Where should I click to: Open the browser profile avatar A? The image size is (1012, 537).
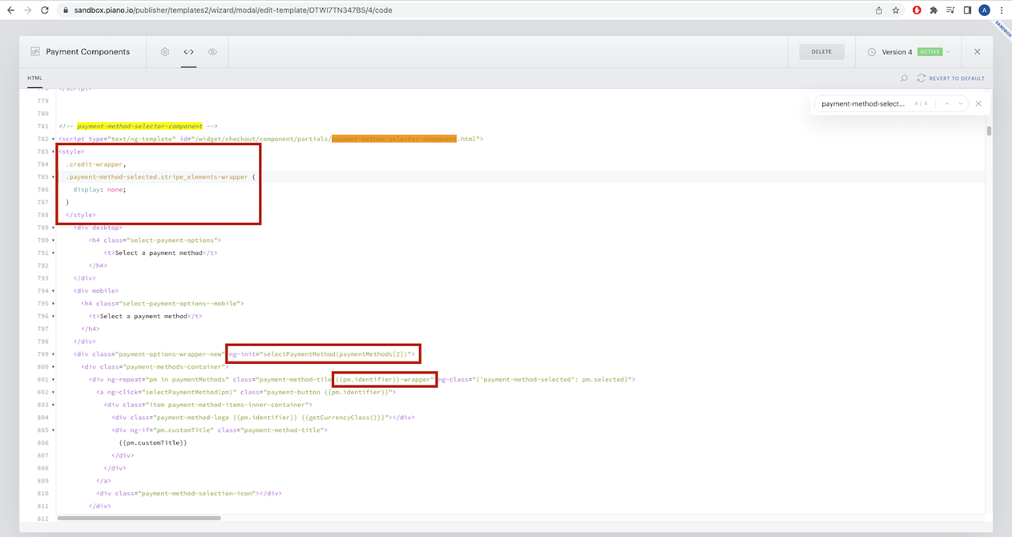point(984,10)
